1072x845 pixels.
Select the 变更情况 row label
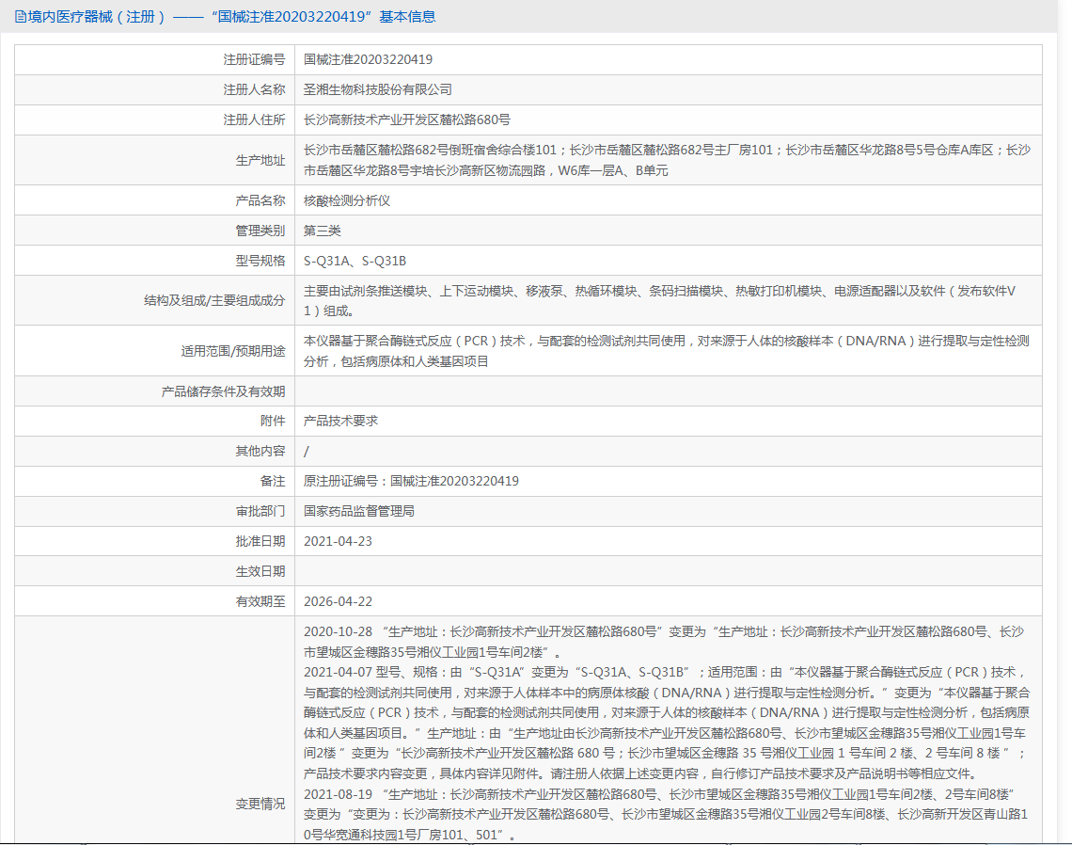(x=260, y=804)
